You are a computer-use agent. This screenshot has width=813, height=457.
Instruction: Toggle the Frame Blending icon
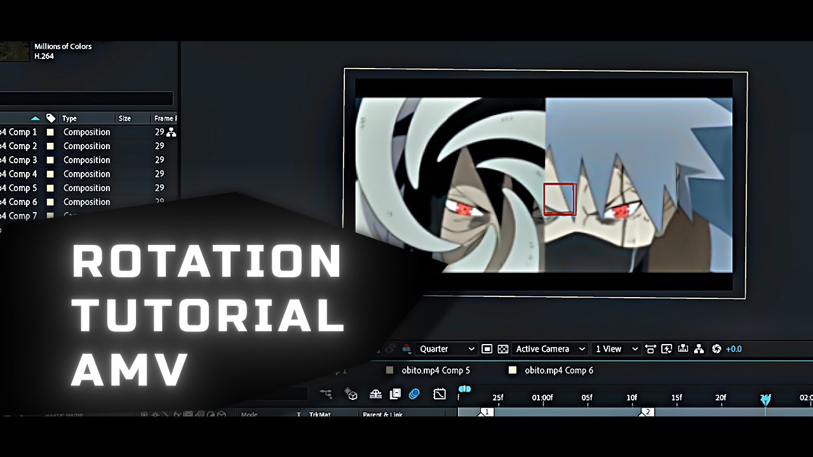pos(395,394)
